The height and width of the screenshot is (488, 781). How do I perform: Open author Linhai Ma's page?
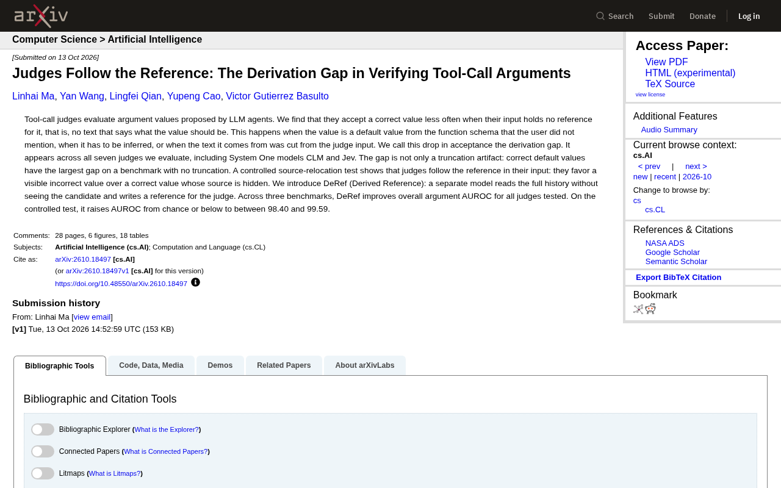pyautogui.click(x=34, y=96)
